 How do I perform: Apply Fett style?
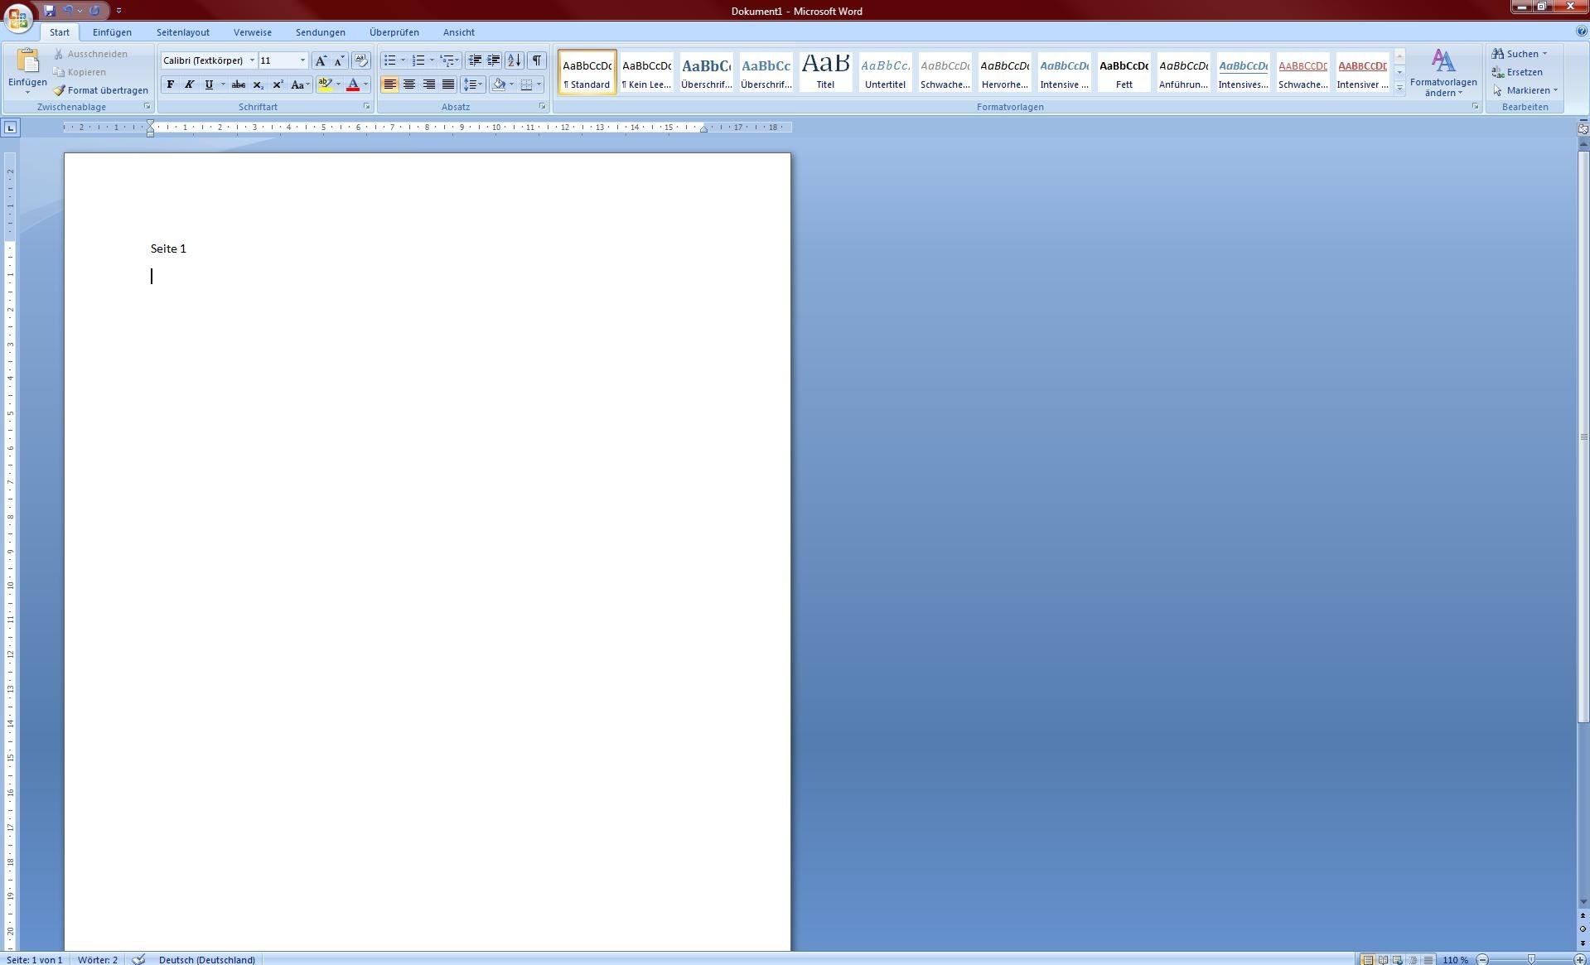click(x=1124, y=71)
